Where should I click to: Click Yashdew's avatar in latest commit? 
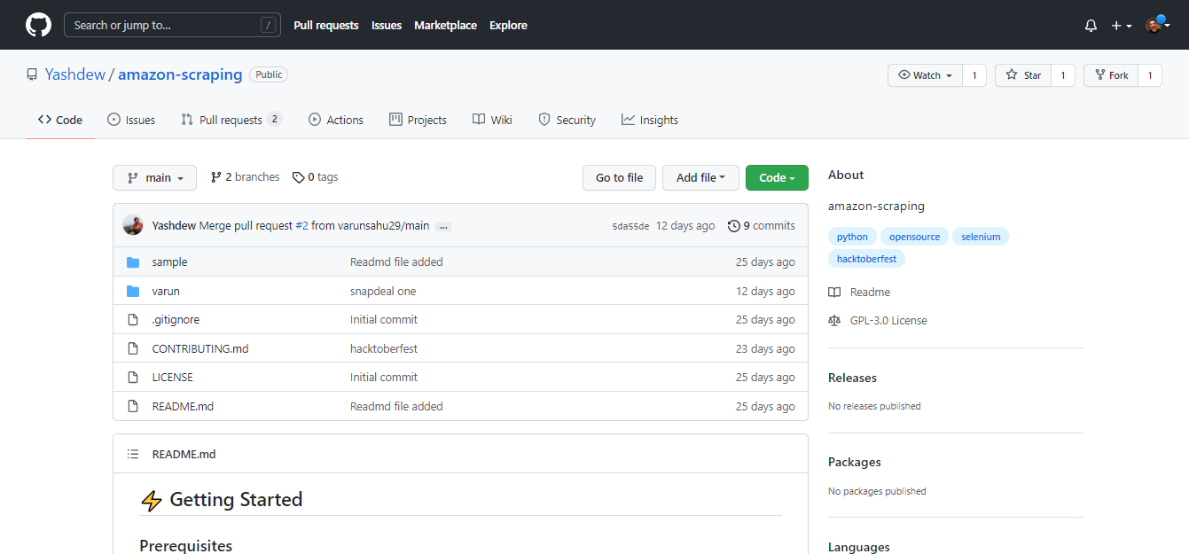[133, 225]
